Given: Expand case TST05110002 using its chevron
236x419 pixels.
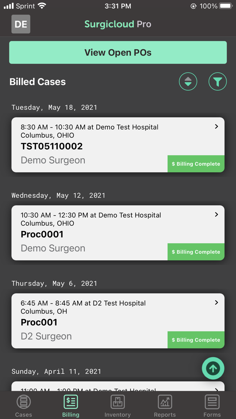Looking at the screenshot, I should (216, 126).
